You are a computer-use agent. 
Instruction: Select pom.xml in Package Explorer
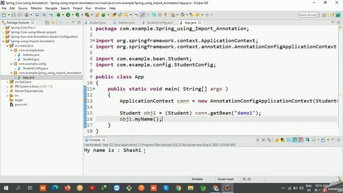point(20,105)
